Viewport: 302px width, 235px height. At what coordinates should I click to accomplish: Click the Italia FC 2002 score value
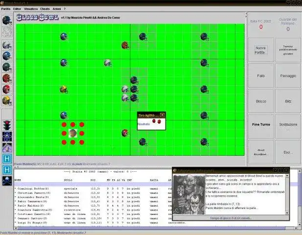pos(261,27)
